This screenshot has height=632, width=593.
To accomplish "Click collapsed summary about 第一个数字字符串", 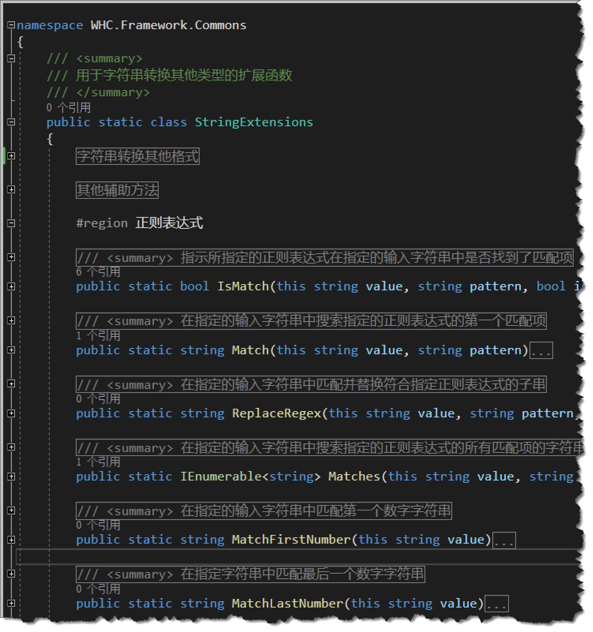I will [264, 511].
